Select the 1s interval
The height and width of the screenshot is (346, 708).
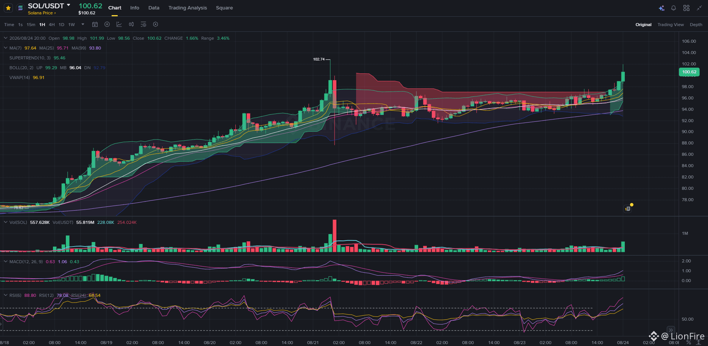pos(20,25)
